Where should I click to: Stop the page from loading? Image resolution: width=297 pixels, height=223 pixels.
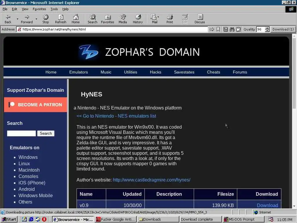46,19
